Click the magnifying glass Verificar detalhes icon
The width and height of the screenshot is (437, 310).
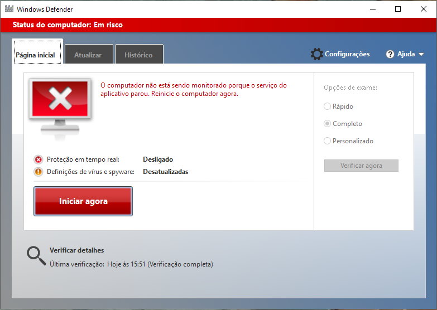click(x=36, y=256)
